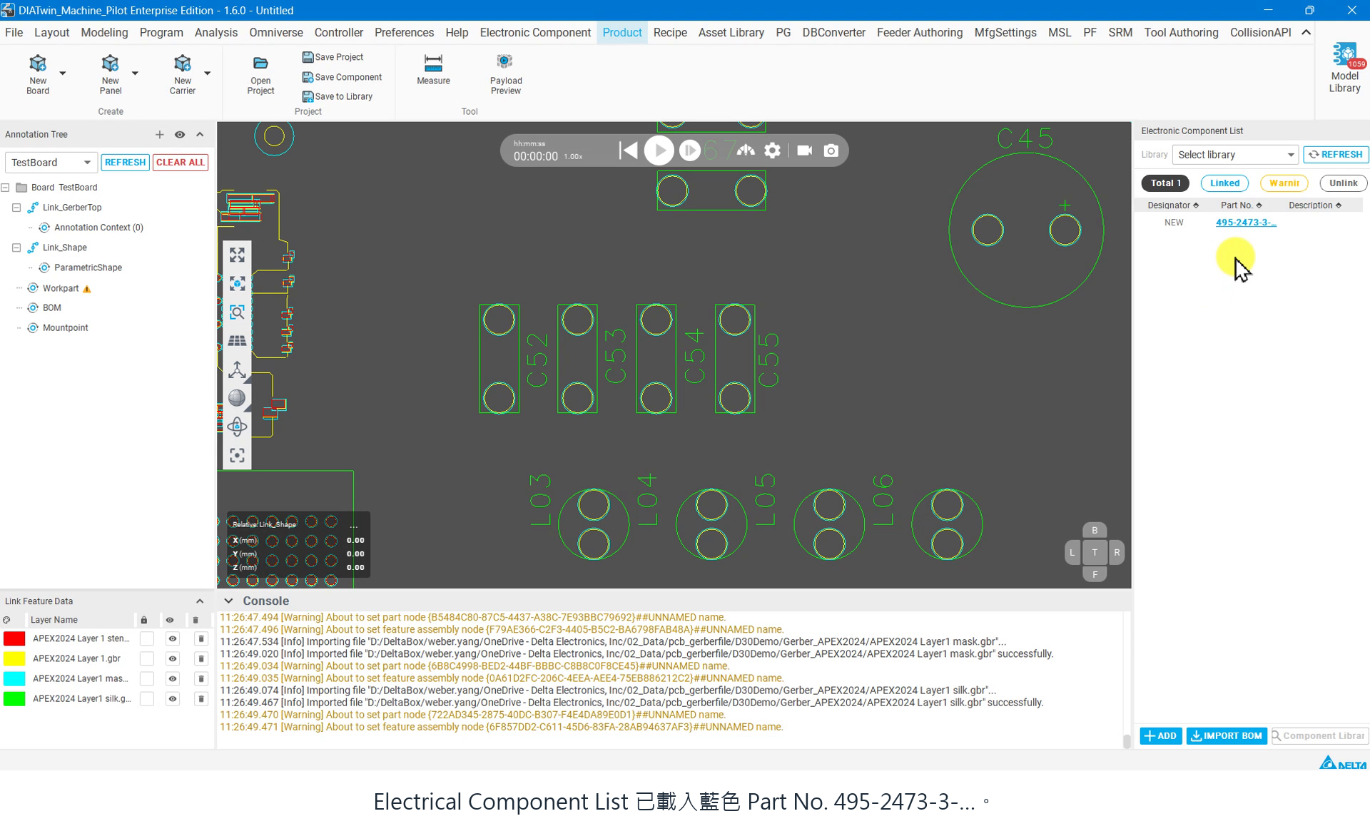Screen dimensions: 1370x836
Task: Open the Feeder Authoring tab
Action: (x=919, y=33)
